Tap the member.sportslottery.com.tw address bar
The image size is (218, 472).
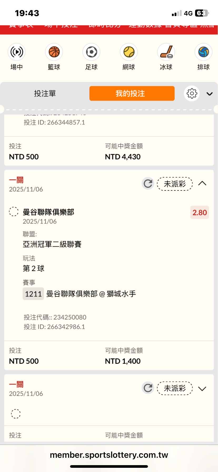click(x=109, y=455)
